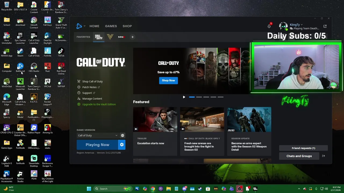Open the Season 02 Weapon Detail card
The height and width of the screenshot is (193, 344).
[249, 131]
